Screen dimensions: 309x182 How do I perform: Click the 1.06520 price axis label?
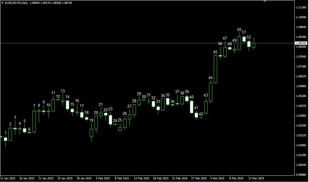[301, 76]
